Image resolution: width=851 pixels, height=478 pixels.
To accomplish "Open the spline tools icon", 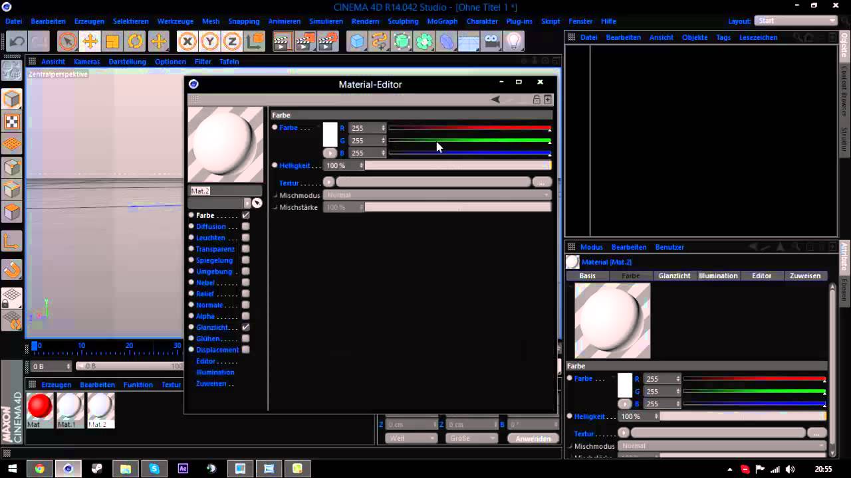I will click(x=380, y=42).
